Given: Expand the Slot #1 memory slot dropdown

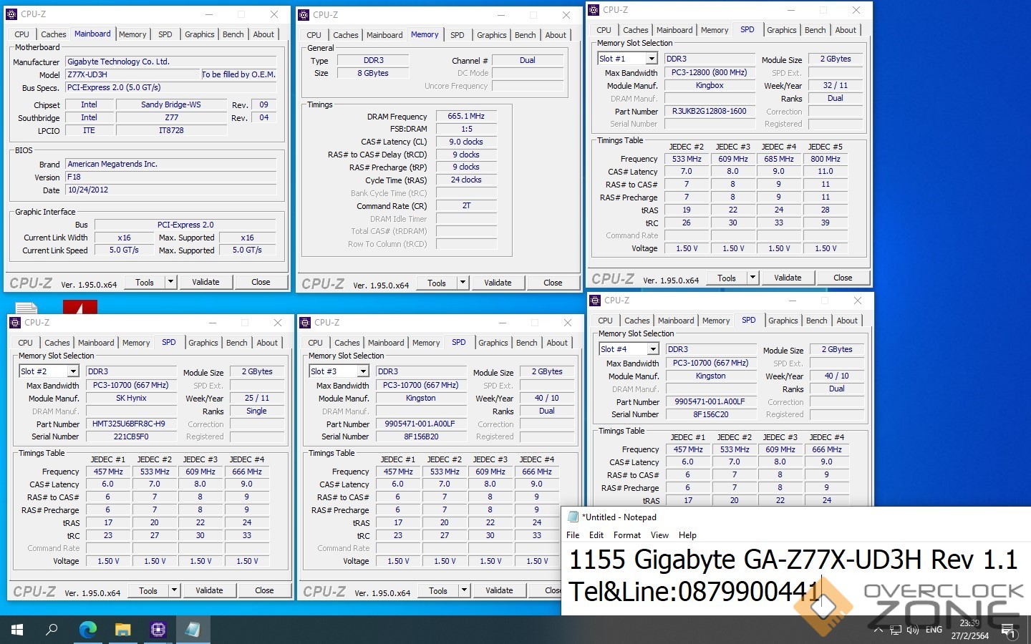Looking at the screenshot, I should point(651,59).
